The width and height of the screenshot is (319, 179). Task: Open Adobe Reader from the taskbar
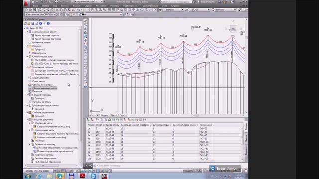pos(82,176)
